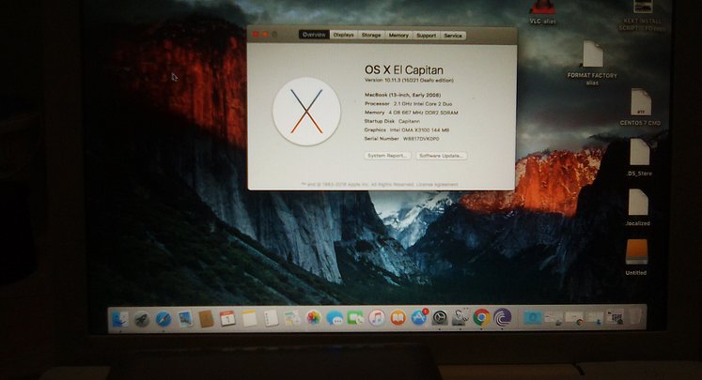
Task: Click the Startup Disk Capitann line
Action: click(x=392, y=121)
